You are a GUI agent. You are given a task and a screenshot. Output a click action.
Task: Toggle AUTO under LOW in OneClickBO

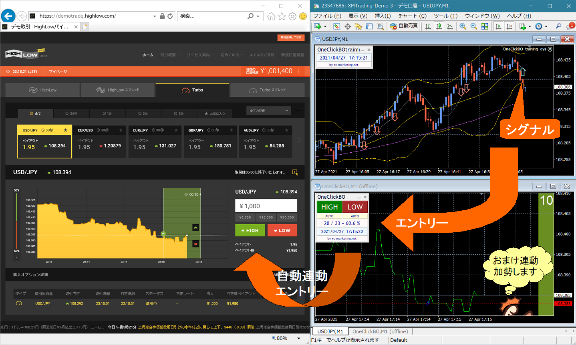(355, 216)
